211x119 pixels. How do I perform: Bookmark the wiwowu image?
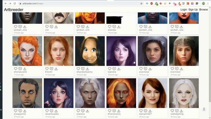[114, 26]
